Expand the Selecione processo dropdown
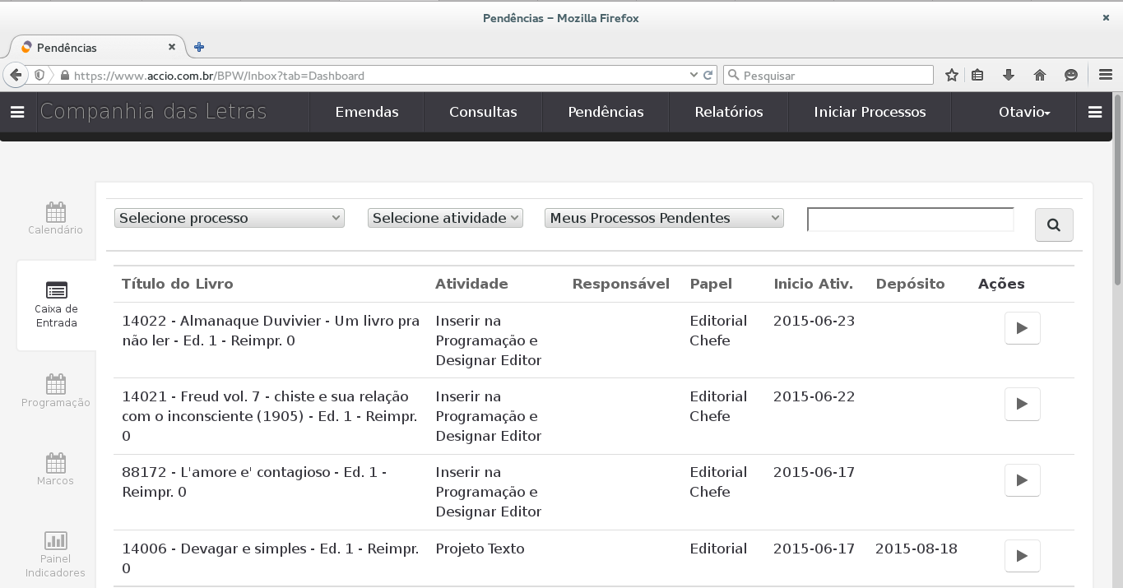The height and width of the screenshot is (588, 1123). click(x=229, y=218)
